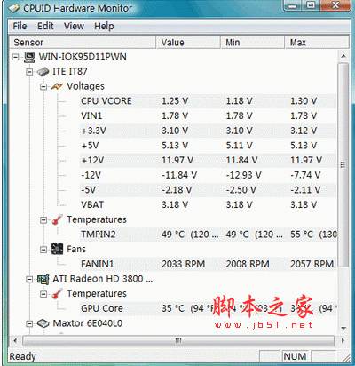Click the chip icon next to ITE IT87
This screenshot has width=355, height=366.
coord(43,71)
